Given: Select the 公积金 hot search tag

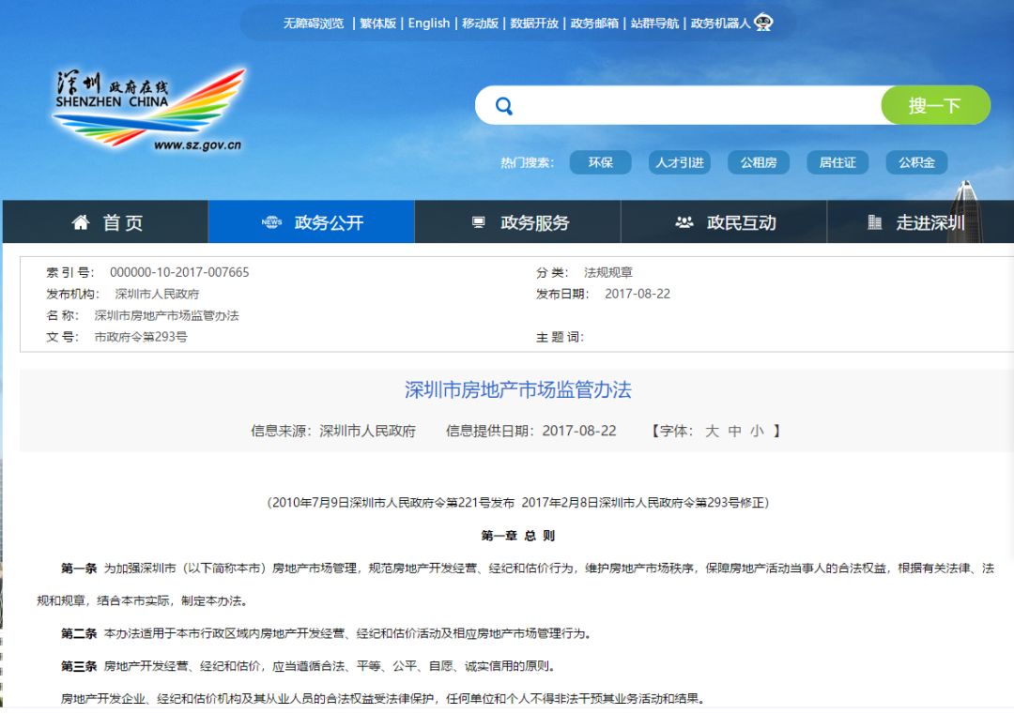Looking at the screenshot, I should pyautogui.click(x=916, y=162).
